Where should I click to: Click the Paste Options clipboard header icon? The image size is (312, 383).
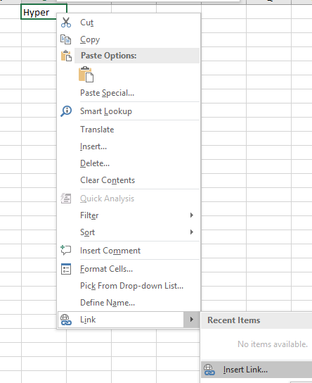[x=66, y=56]
